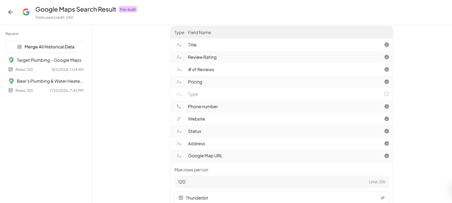Uncheck the # of Reviews checkmark

[387, 69]
